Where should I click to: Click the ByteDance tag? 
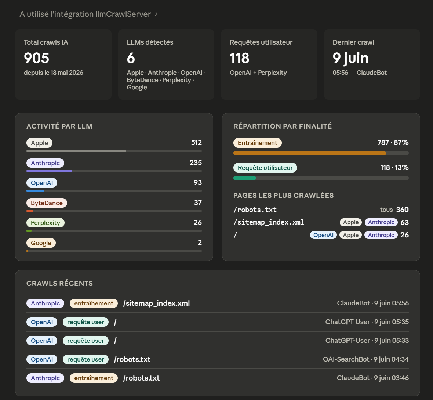point(47,203)
